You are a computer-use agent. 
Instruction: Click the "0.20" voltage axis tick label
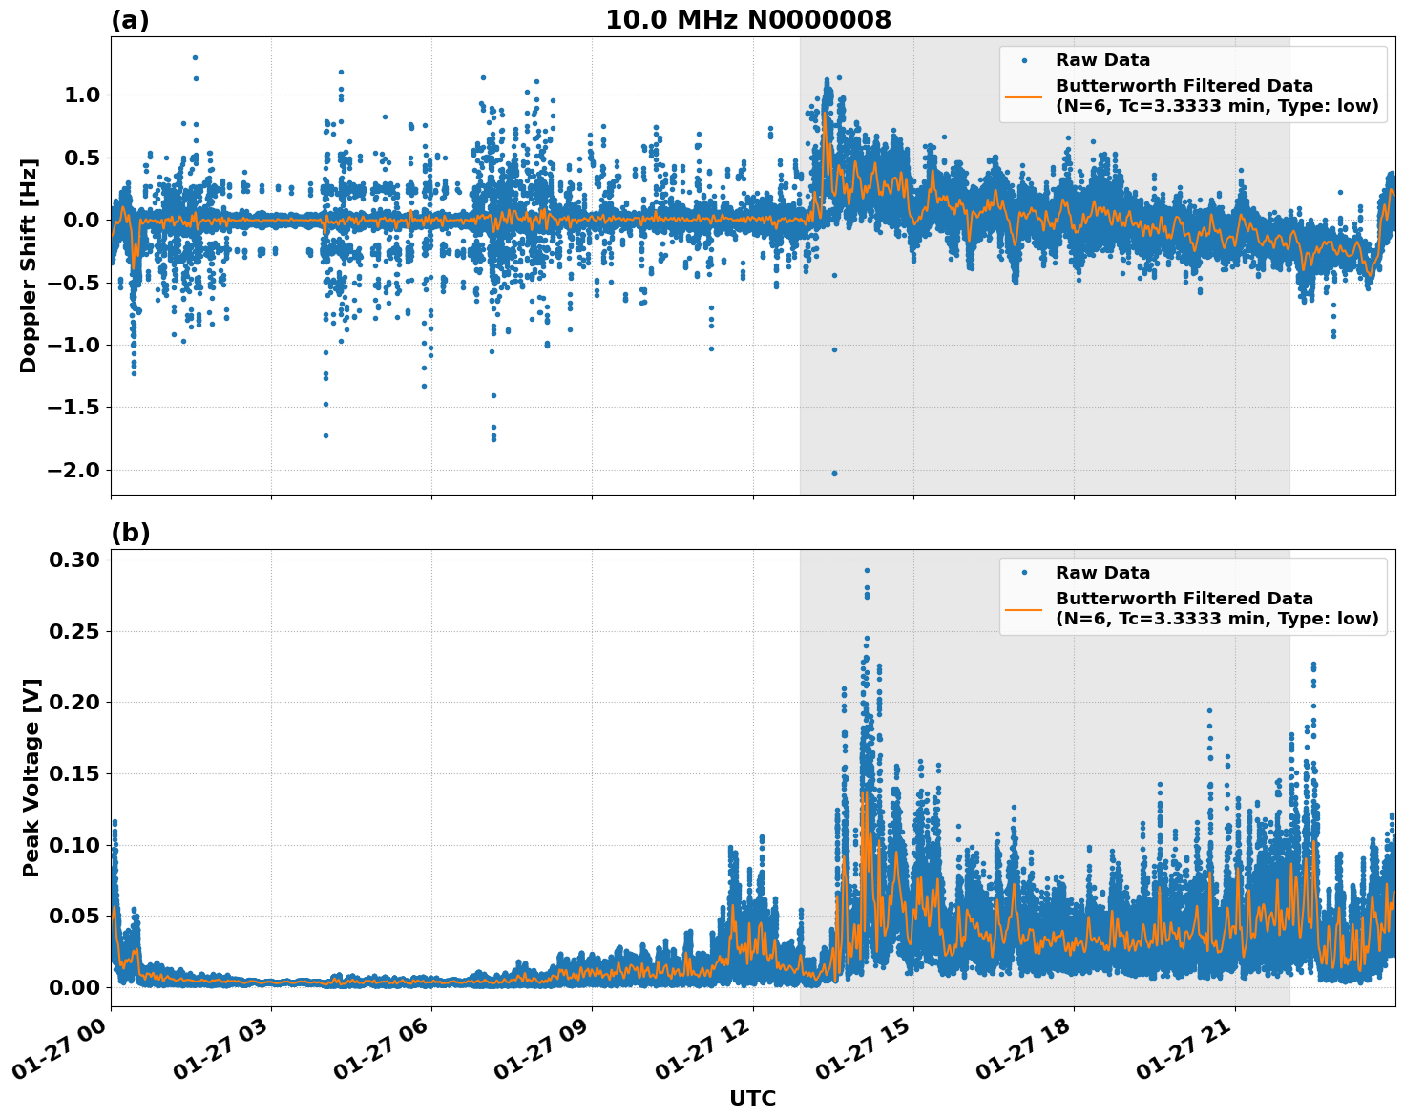76,702
